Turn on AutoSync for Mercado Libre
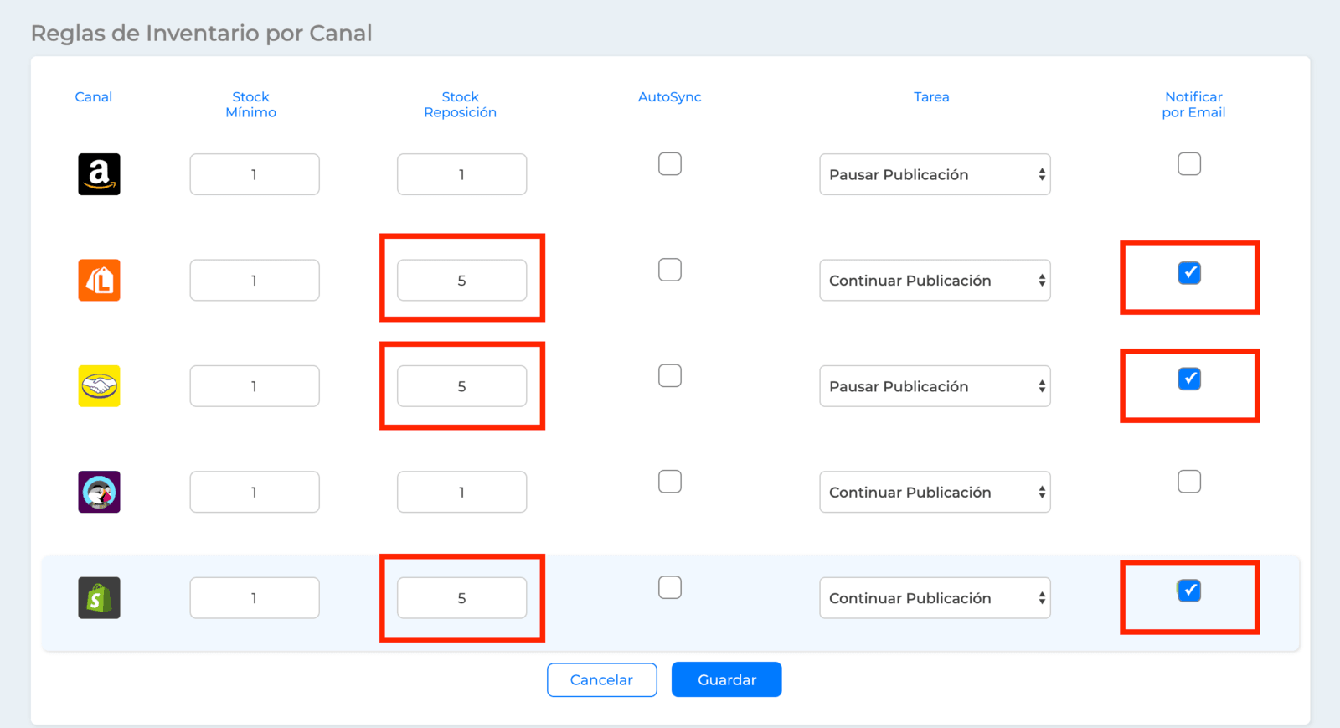This screenshot has width=1340, height=728. [670, 375]
